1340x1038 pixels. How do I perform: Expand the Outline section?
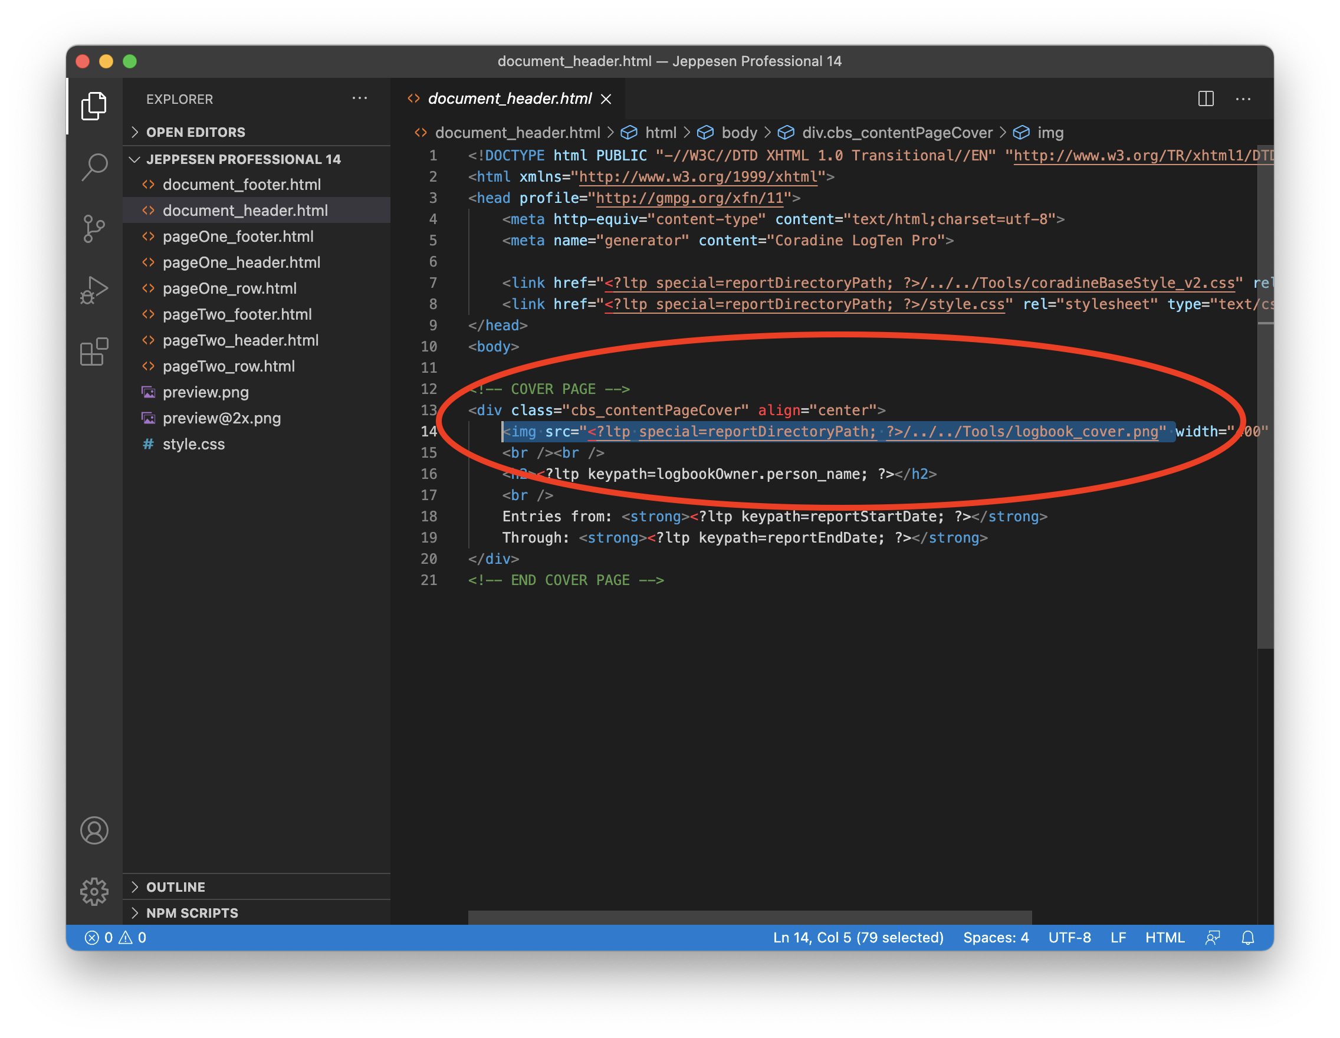pyautogui.click(x=257, y=886)
